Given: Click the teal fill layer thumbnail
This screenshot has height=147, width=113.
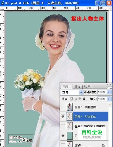Looking at the screenshot, I should point(70,136).
